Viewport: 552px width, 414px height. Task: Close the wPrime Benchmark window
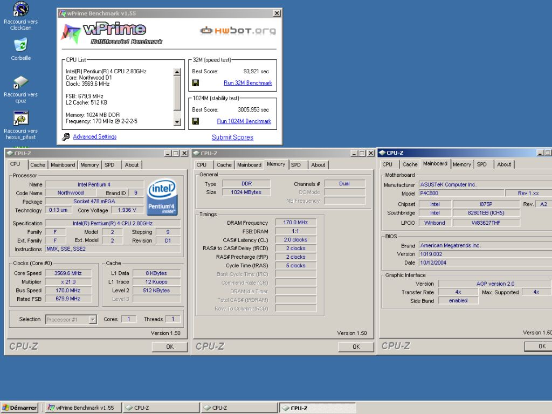pyautogui.click(x=277, y=13)
